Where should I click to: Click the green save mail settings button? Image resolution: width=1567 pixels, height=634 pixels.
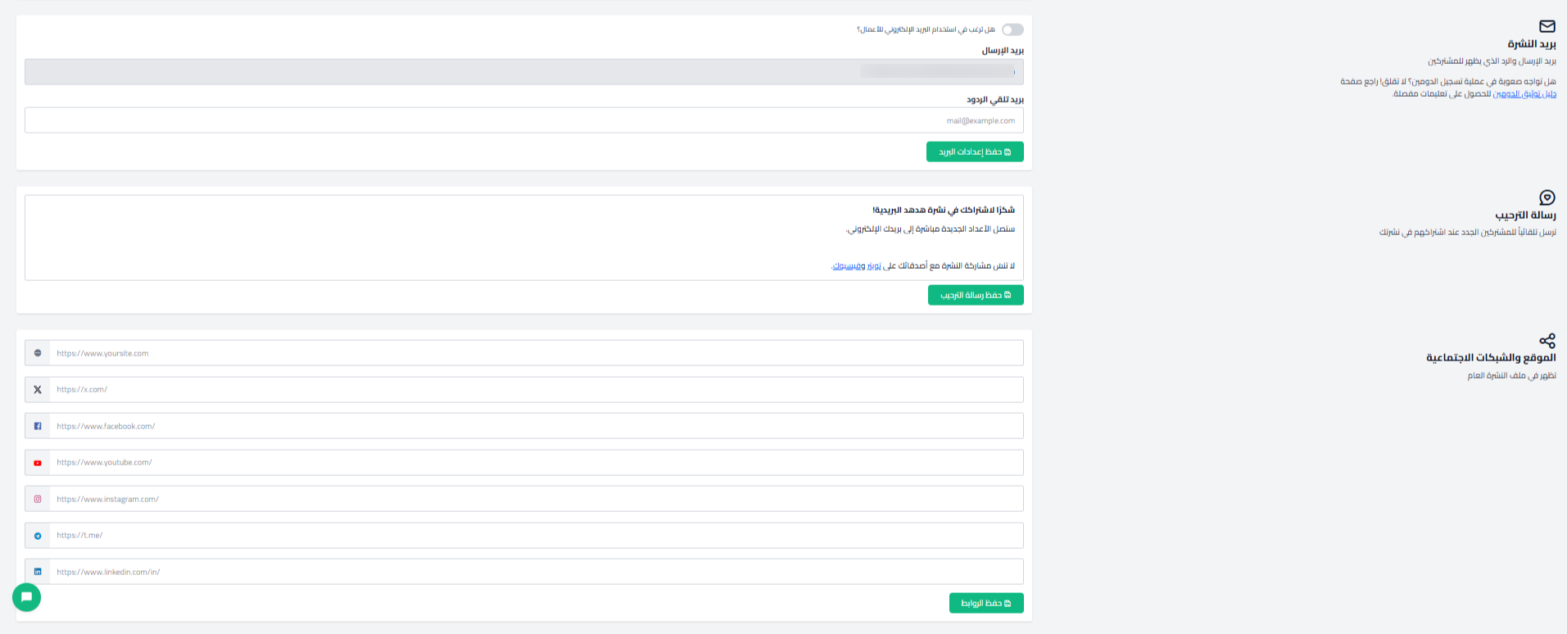point(975,152)
